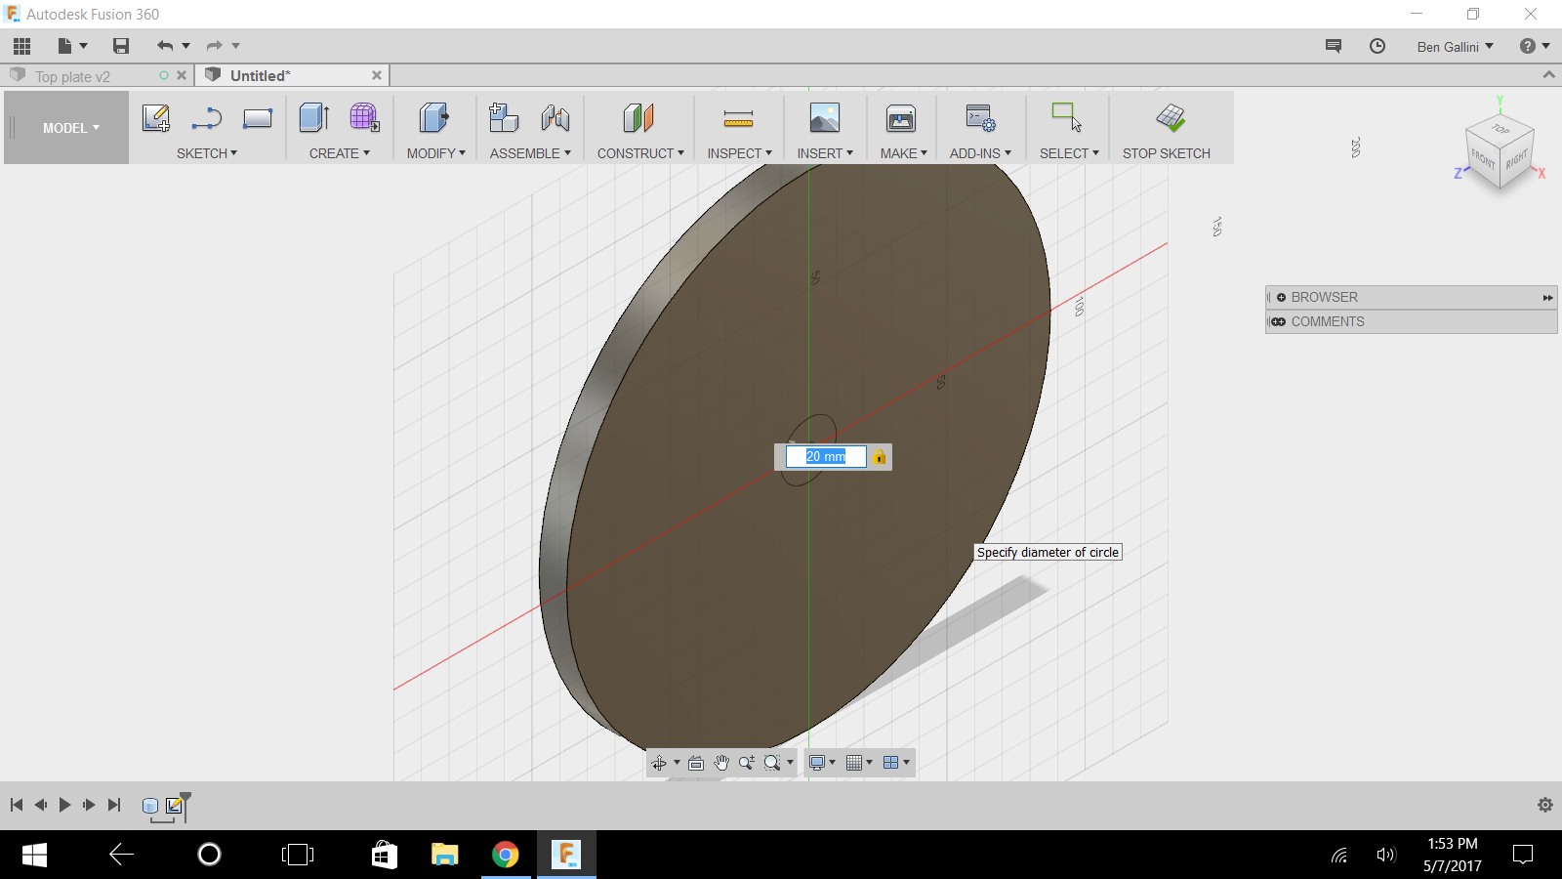Open the Job Status clock icon
The width and height of the screenshot is (1562, 879).
click(1377, 46)
